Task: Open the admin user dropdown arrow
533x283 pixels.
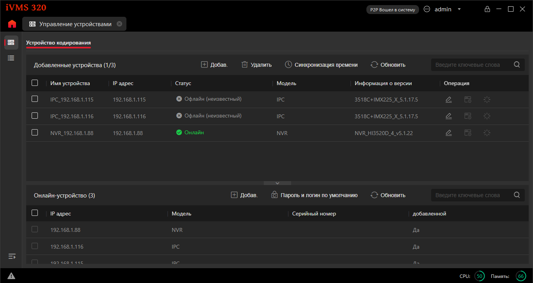Action: [x=459, y=9]
